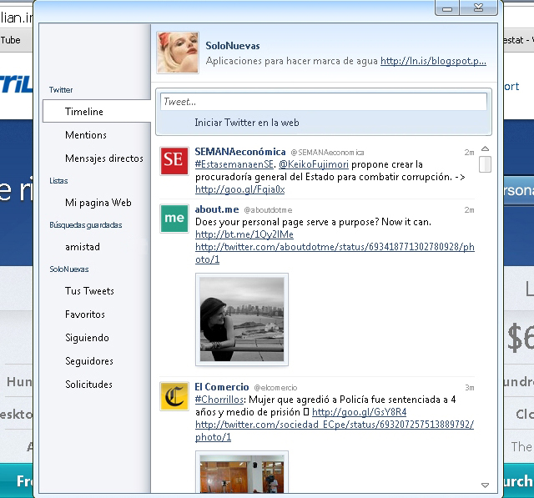Click Iniciar Twitter en la web
Image resolution: width=534 pixels, height=498 pixels.
tap(247, 123)
